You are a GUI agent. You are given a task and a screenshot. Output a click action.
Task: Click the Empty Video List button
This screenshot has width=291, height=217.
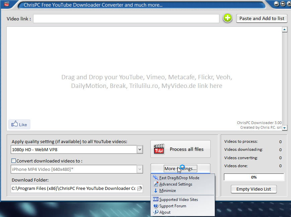click(x=253, y=189)
